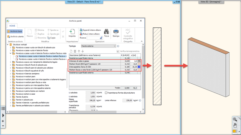Screen dimensions: 241x135
Task: Click Duplica in the ribbon
Action: pos(39,34)
